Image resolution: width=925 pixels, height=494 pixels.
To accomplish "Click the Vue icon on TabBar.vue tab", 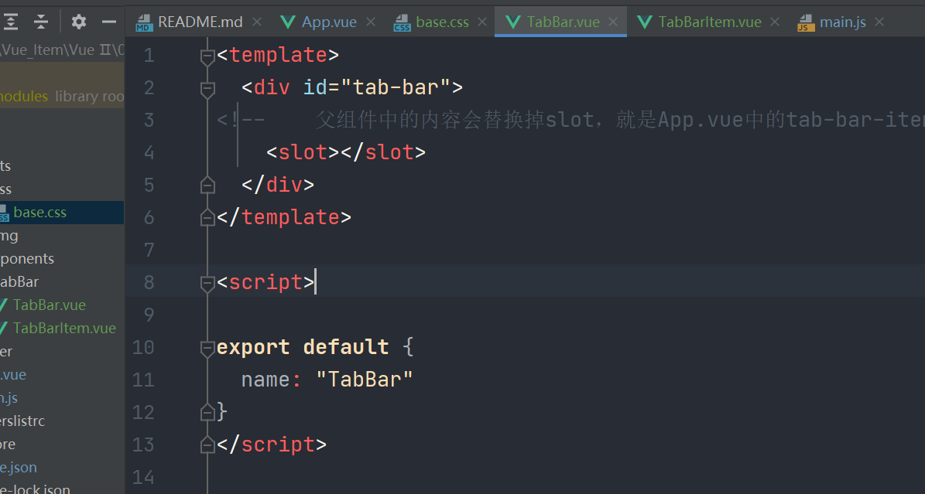I will tap(513, 22).
